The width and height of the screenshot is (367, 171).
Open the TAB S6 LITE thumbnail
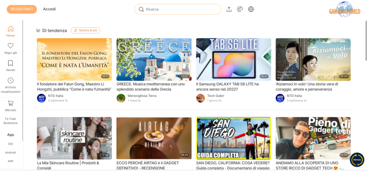234,59
